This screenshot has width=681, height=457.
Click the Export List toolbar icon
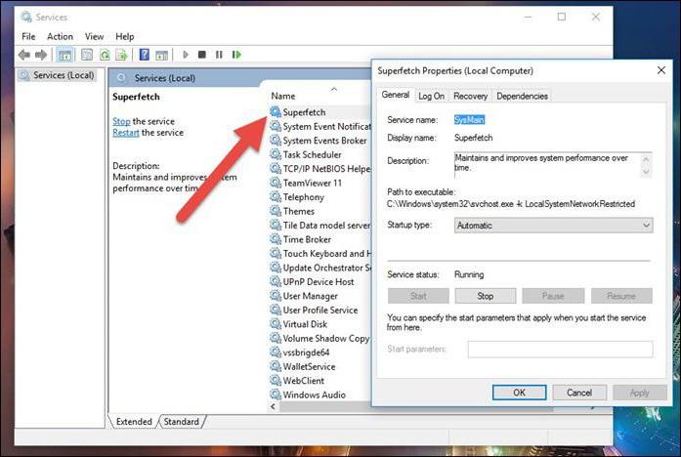122,55
